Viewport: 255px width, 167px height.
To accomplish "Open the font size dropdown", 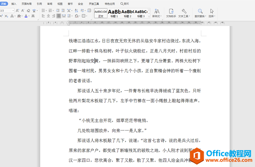I will click(x=13, y=11).
